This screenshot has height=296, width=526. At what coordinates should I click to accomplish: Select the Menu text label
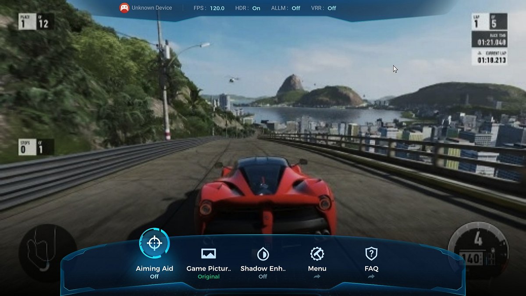click(317, 268)
